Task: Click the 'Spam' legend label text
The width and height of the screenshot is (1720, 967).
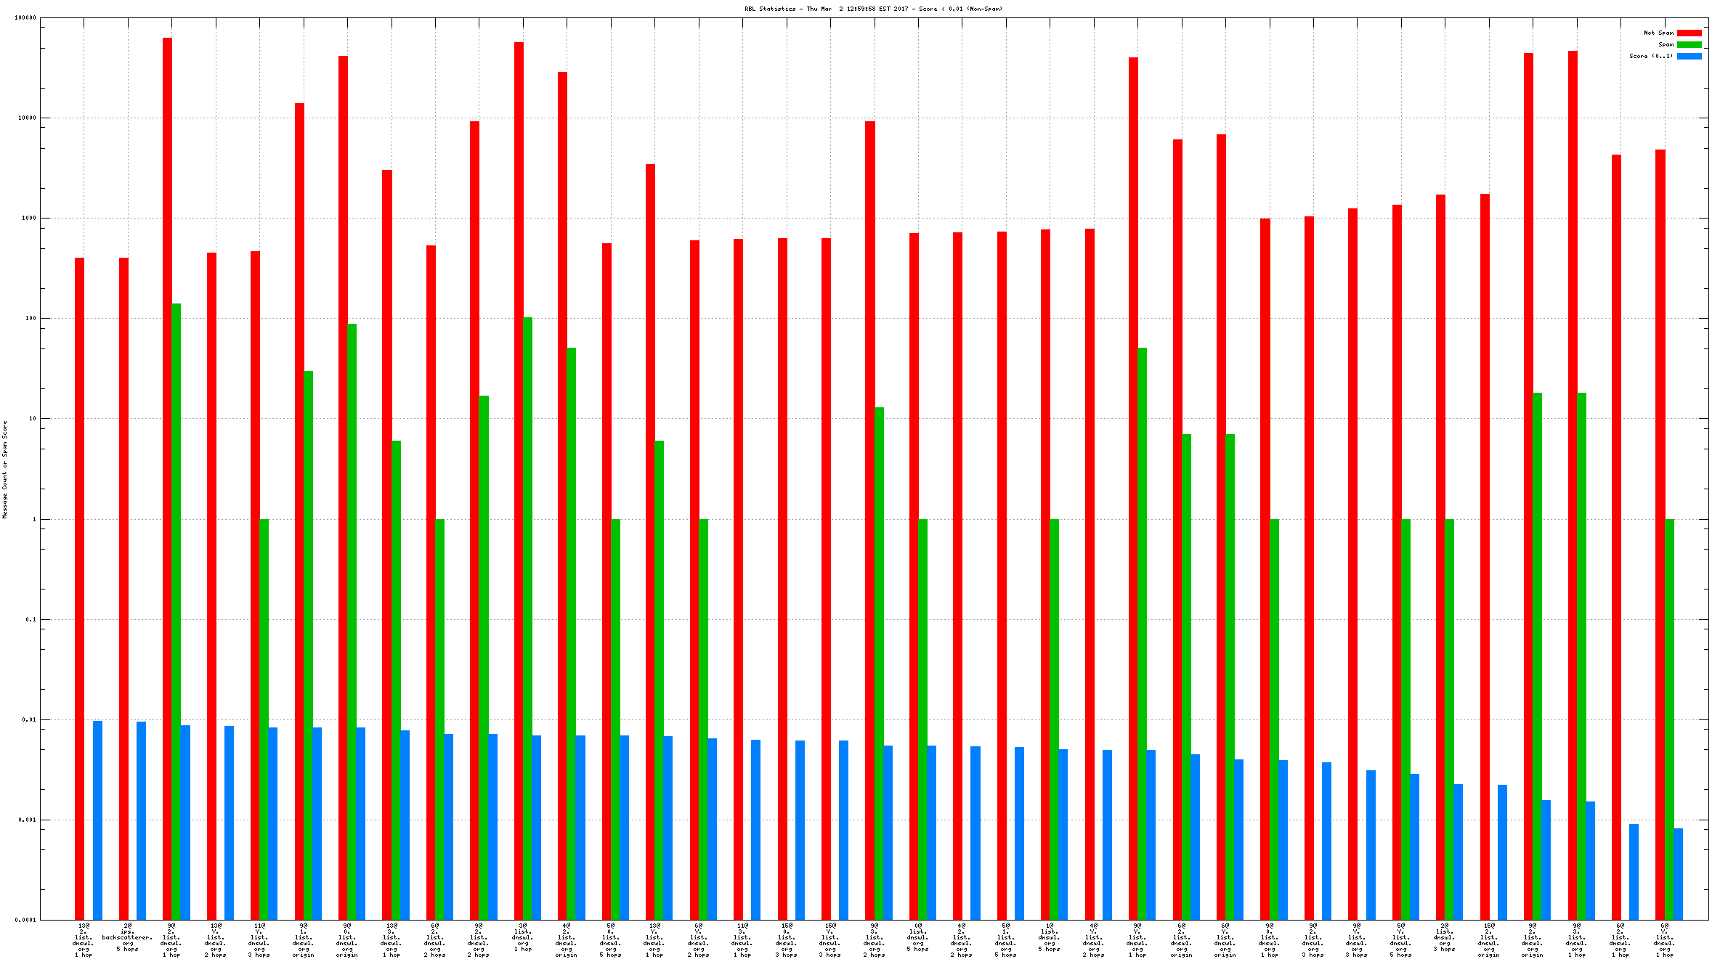Action: click(1666, 44)
